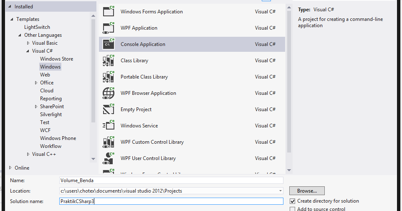Select the Windows Service template icon
Image resolution: width=402 pixels, height=211 pixels.
tap(109, 126)
